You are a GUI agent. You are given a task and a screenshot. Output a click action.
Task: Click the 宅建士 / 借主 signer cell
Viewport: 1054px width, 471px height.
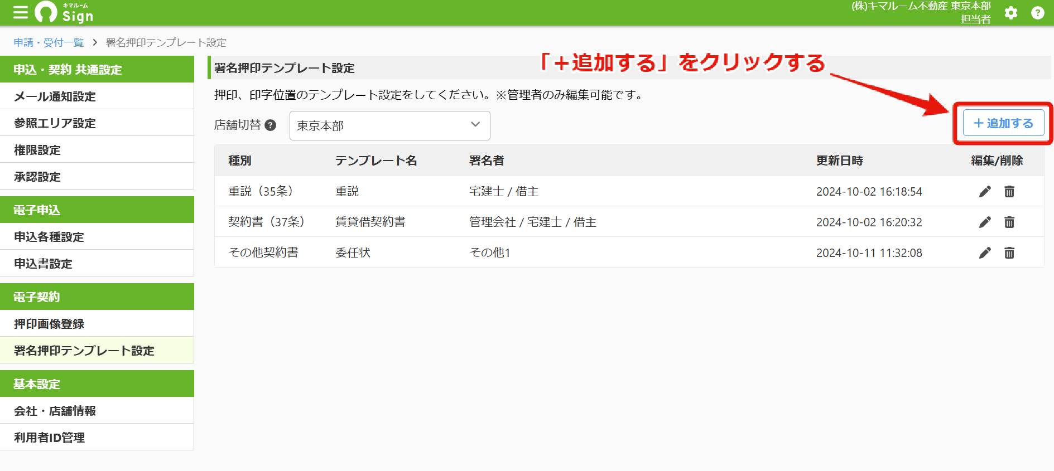tap(504, 191)
